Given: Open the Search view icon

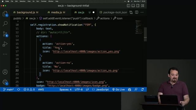Looking at the screenshot, I should pos(5,24).
